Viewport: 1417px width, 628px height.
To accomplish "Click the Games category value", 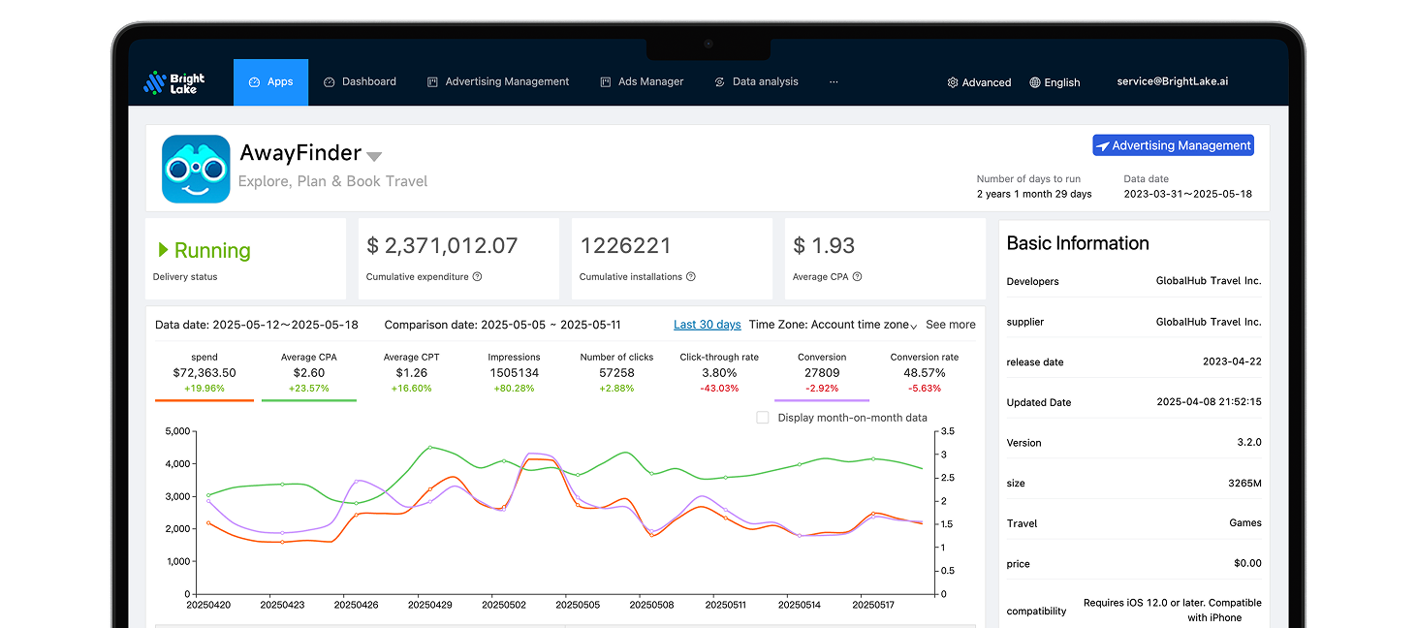I will [1245, 523].
